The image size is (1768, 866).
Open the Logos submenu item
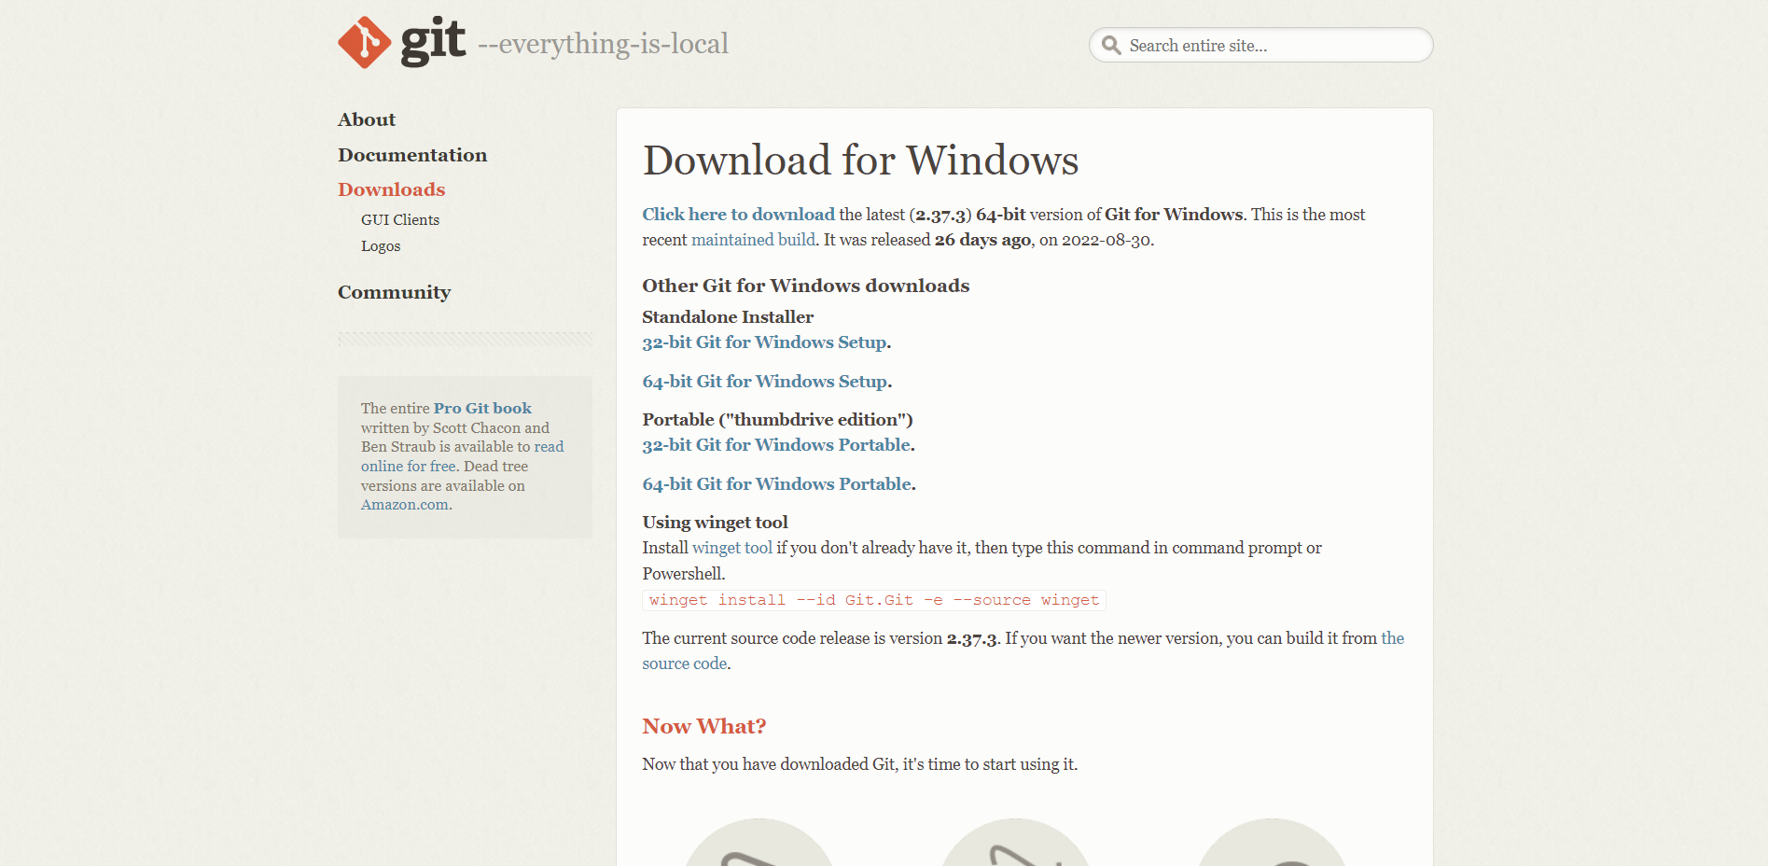[x=381, y=245]
